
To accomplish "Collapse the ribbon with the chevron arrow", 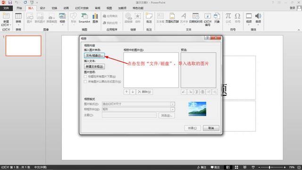I will 299,30.
